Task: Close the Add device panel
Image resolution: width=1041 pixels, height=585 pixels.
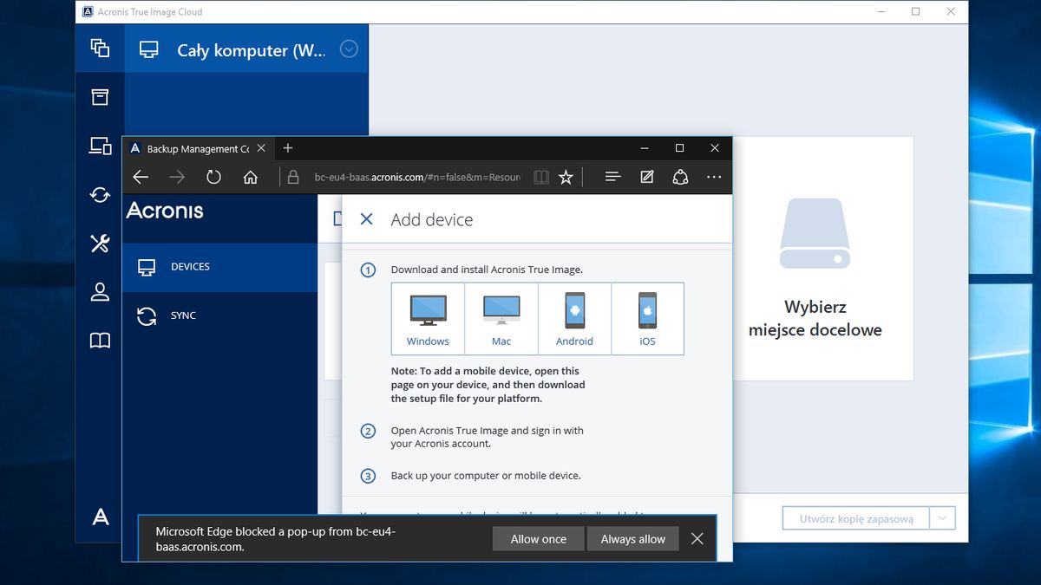Action: (366, 219)
